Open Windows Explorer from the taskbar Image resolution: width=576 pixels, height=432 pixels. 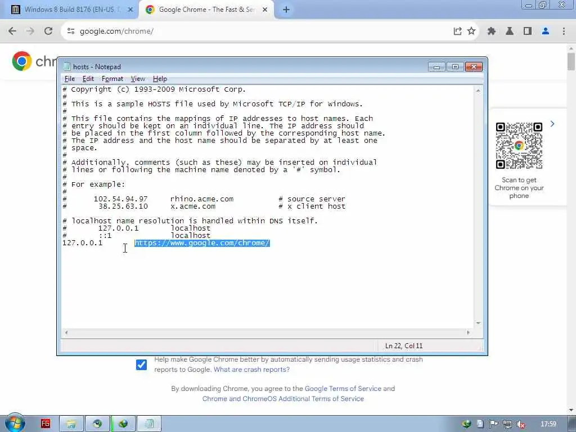pos(71,424)
